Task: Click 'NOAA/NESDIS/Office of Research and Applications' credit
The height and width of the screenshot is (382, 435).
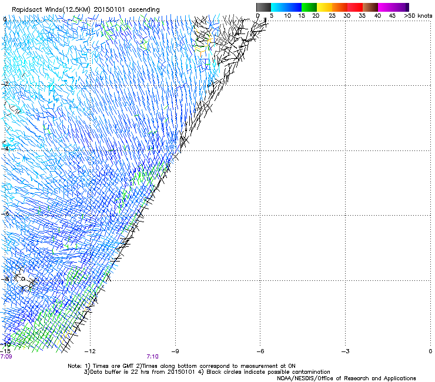Action: click(346, 378)
